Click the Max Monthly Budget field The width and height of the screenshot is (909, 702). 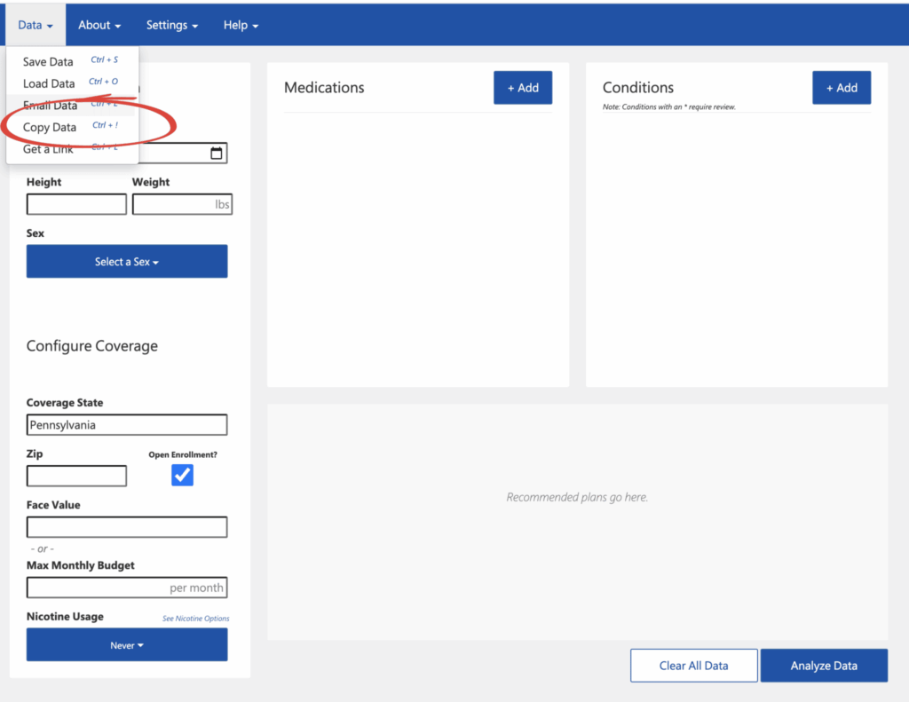tap(127, 588)
